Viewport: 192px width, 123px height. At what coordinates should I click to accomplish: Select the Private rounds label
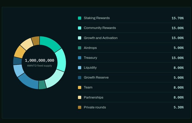tap(95, 107)
